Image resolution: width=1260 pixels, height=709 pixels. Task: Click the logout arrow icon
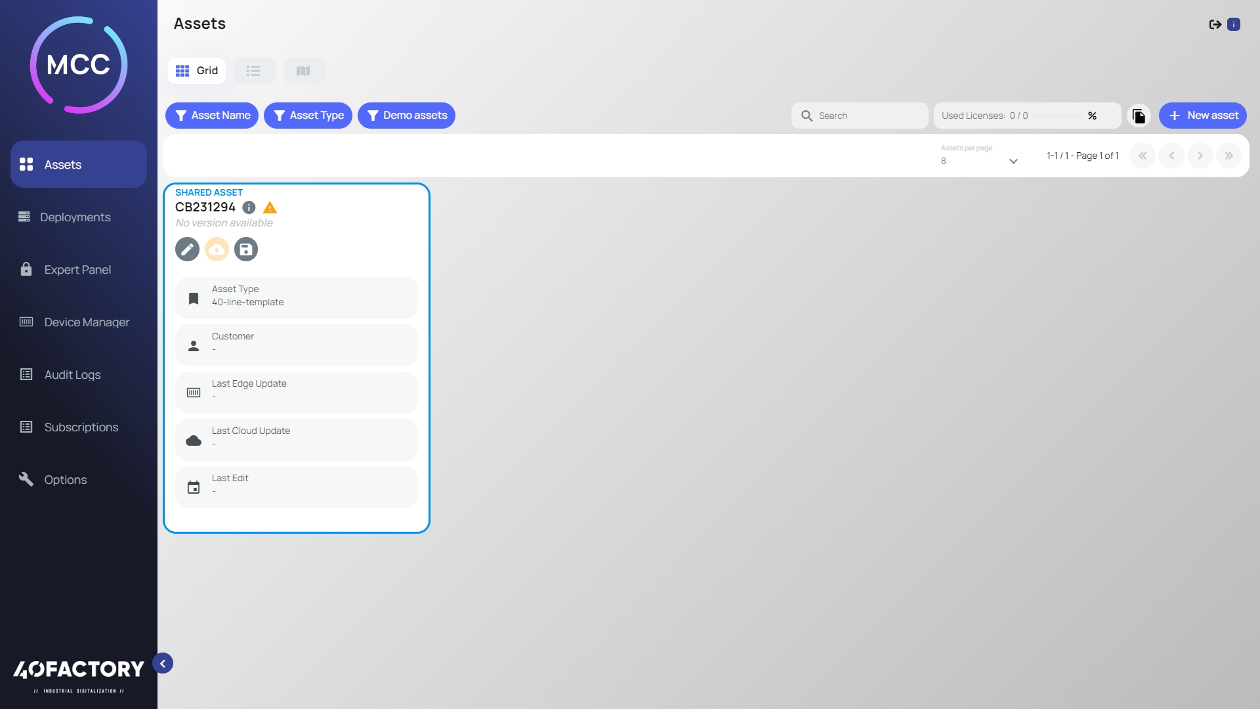[x=1215, y=24]
